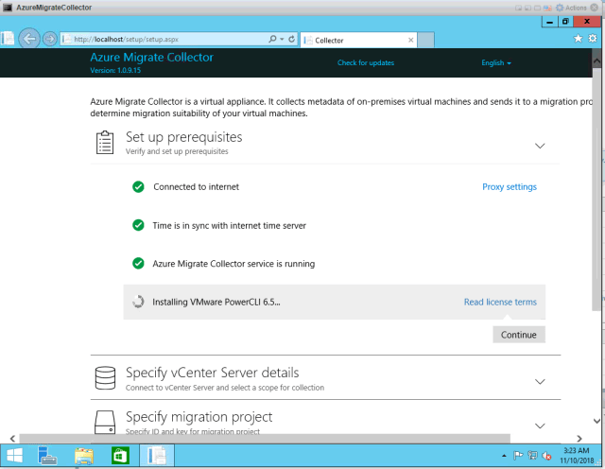
Task: Open Server Manager from the taskbar
Action: point(48,456)
